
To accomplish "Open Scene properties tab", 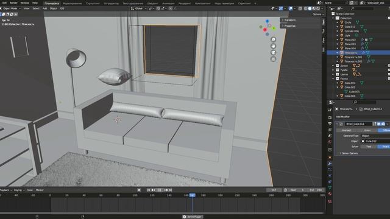I will coord(330,136).
